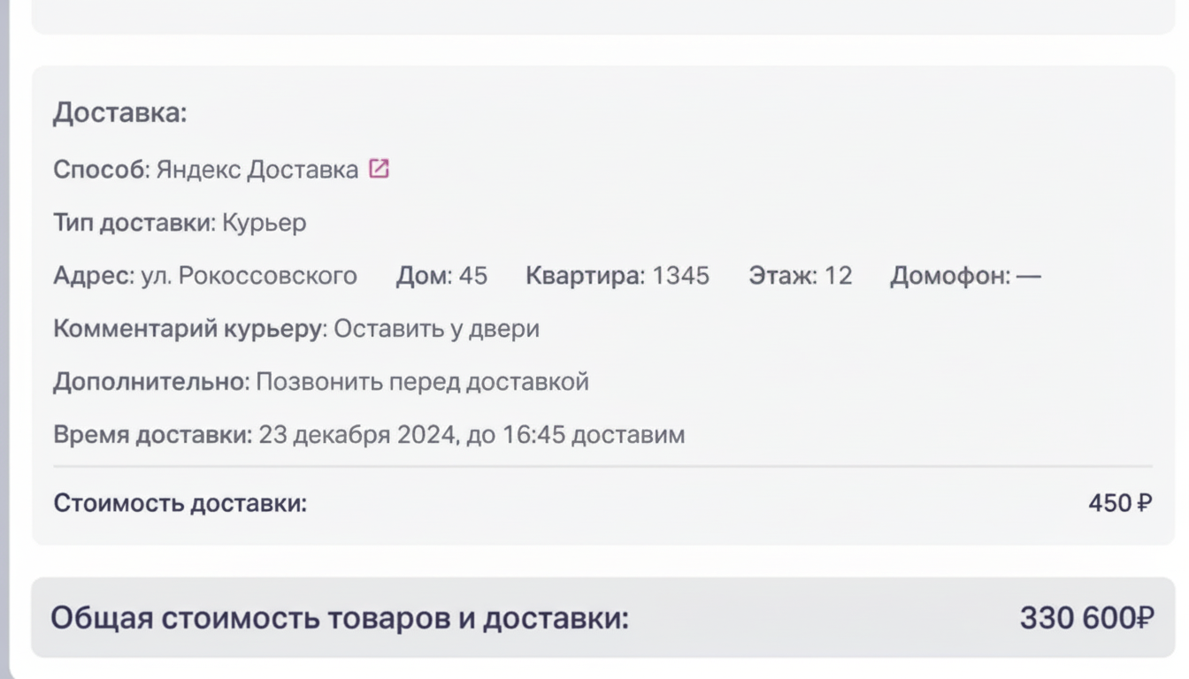Viewport: 1189px width, 679px height.
Task: Select the apartment number 1345
Action: (680, 276)
